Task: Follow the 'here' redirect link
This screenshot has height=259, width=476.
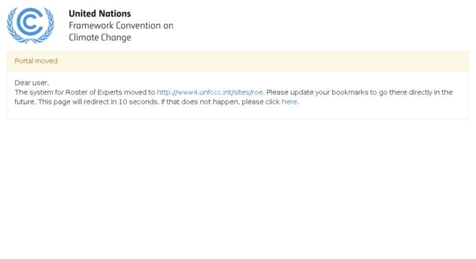Action: tap(289, 102)
